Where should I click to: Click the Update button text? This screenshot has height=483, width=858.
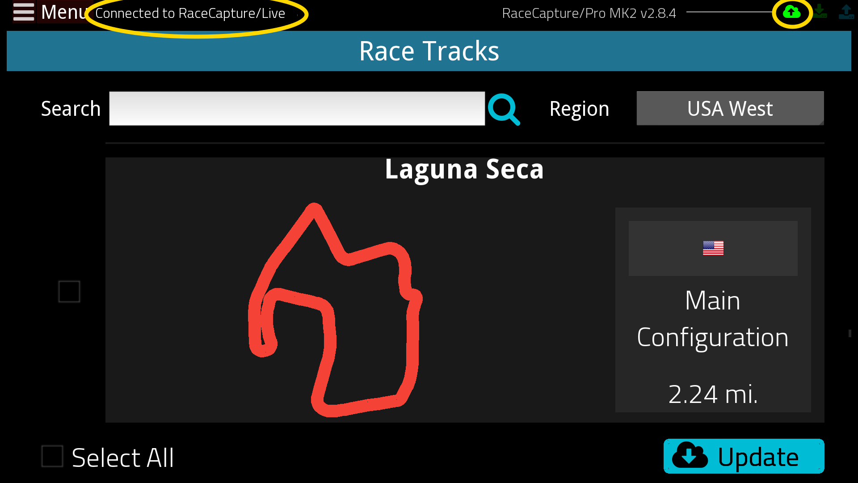[758, 457]
